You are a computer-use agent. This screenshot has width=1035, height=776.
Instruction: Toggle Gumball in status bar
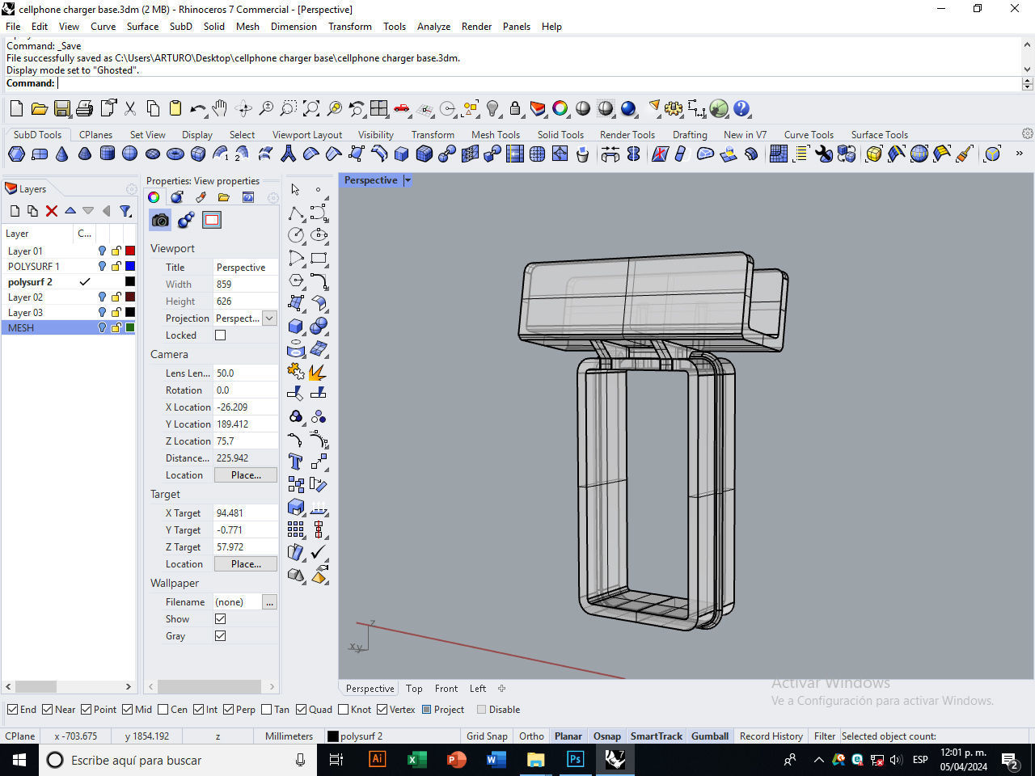click(710, 736)
